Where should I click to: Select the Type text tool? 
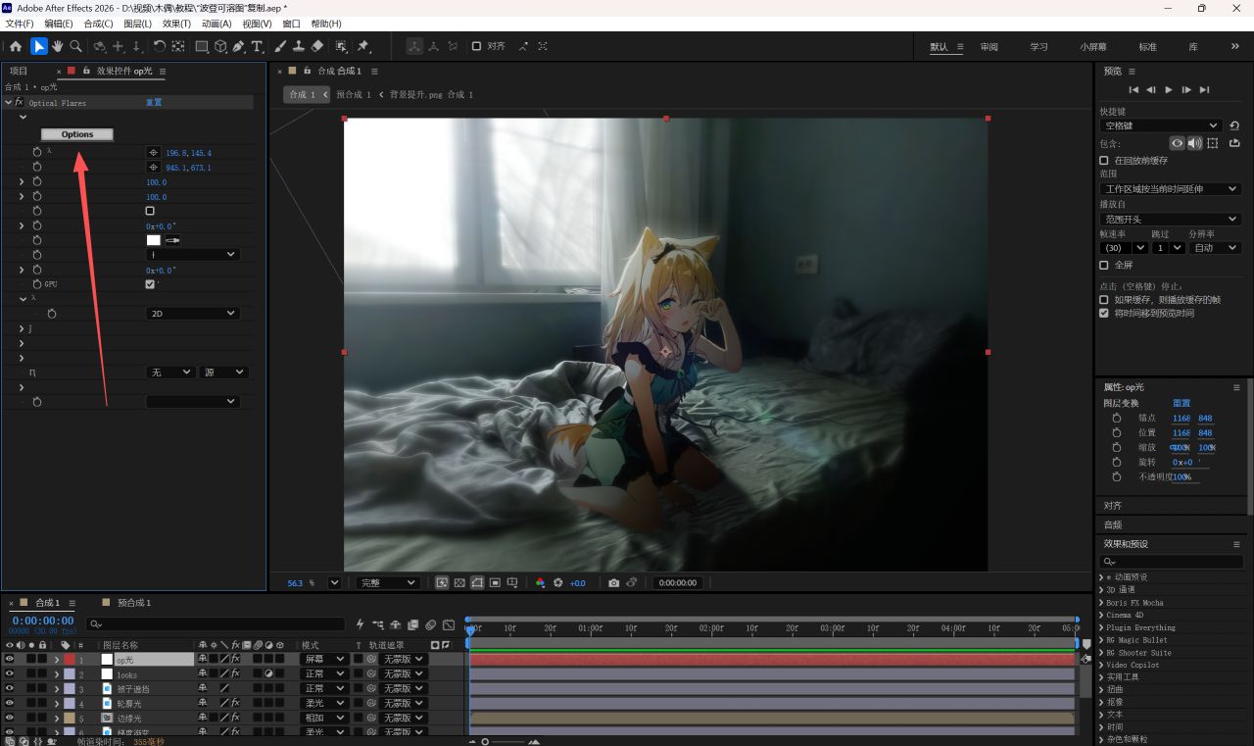point(257,46)
